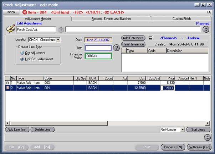Click the Code header in reference table
This screenshot has height=154, width=215.
tap(157, 51)
